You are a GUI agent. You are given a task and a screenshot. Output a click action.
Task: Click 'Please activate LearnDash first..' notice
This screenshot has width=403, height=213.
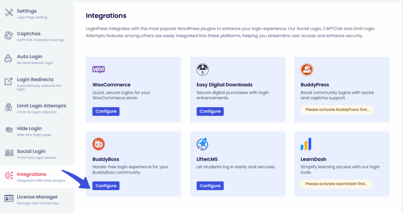[x=336, y=184]
